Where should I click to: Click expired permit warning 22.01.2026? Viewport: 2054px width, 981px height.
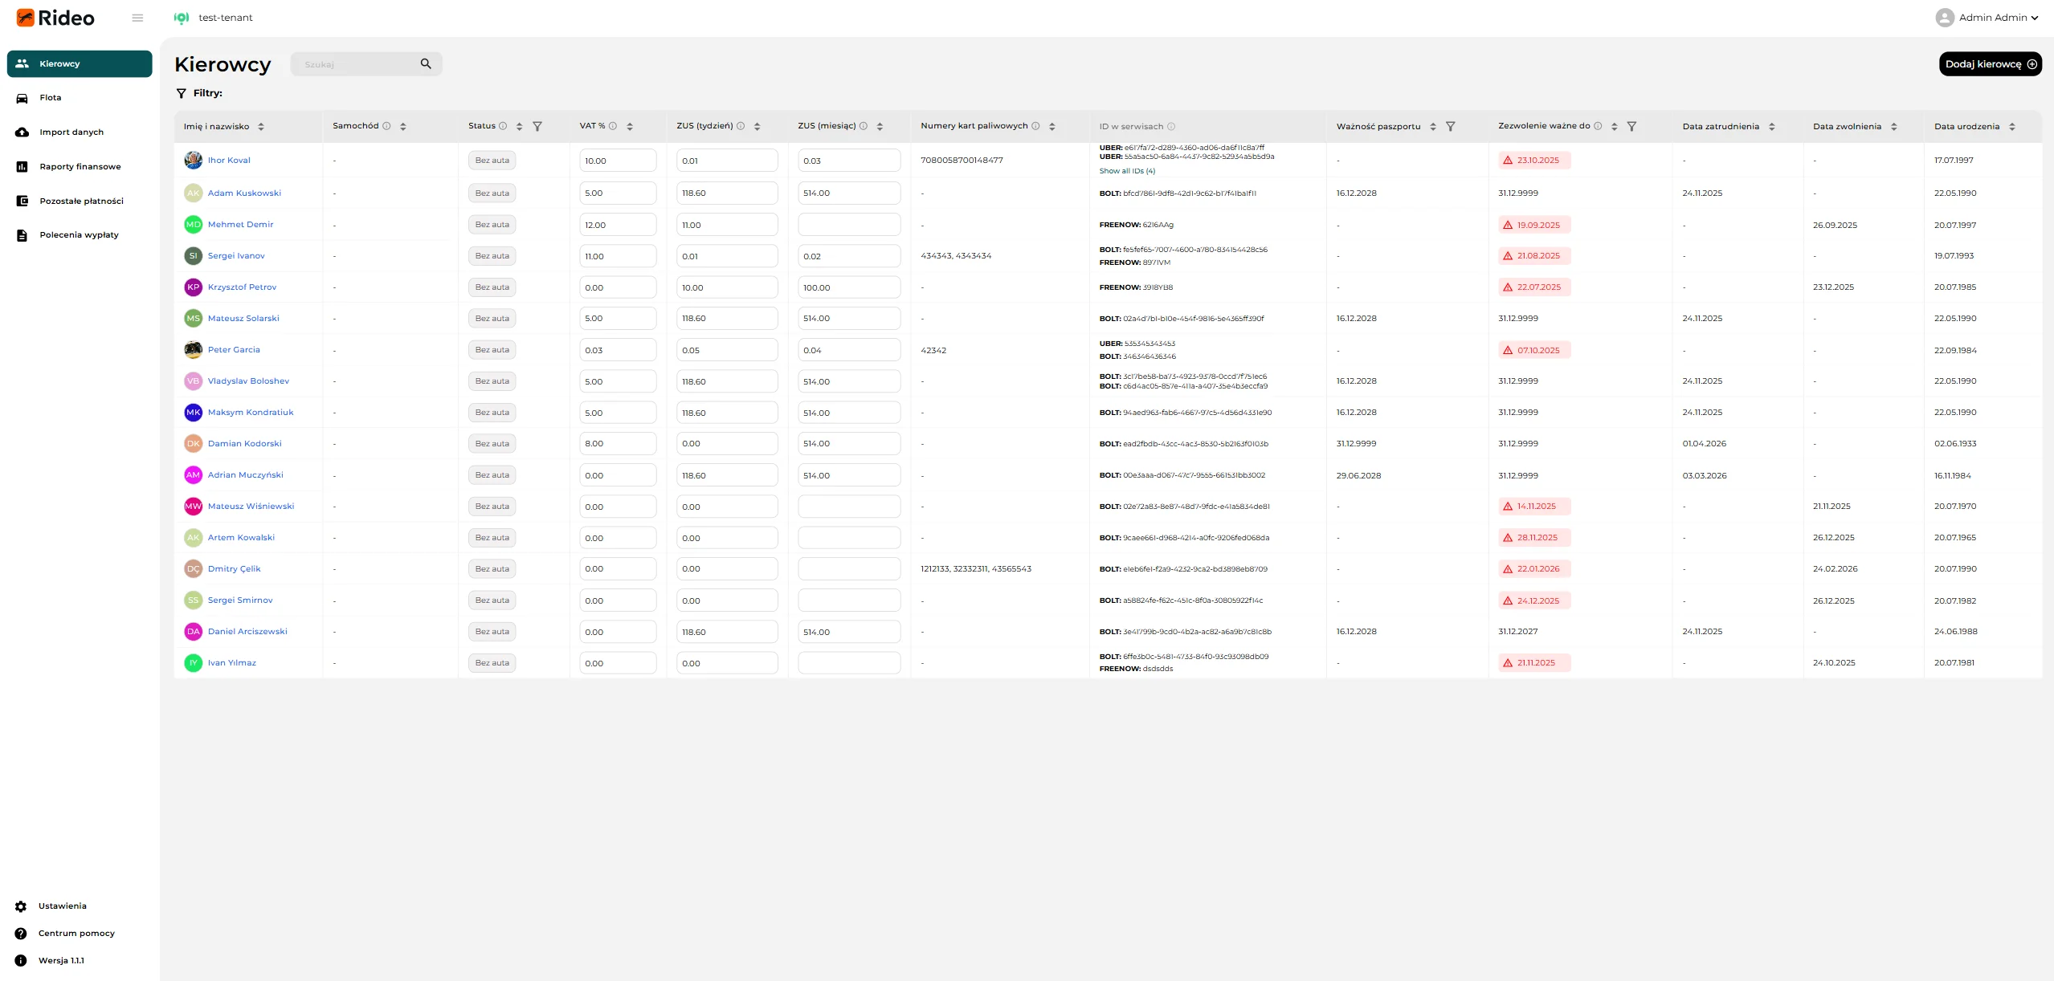tap(1534, 569)
